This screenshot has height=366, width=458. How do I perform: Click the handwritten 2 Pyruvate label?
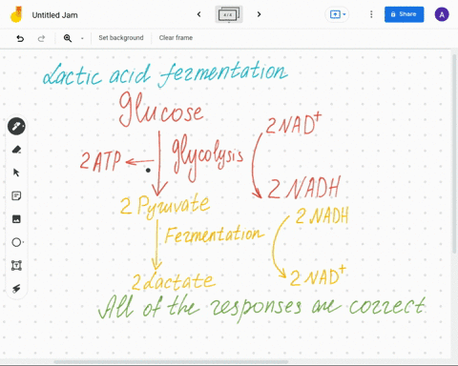[165, 206]
